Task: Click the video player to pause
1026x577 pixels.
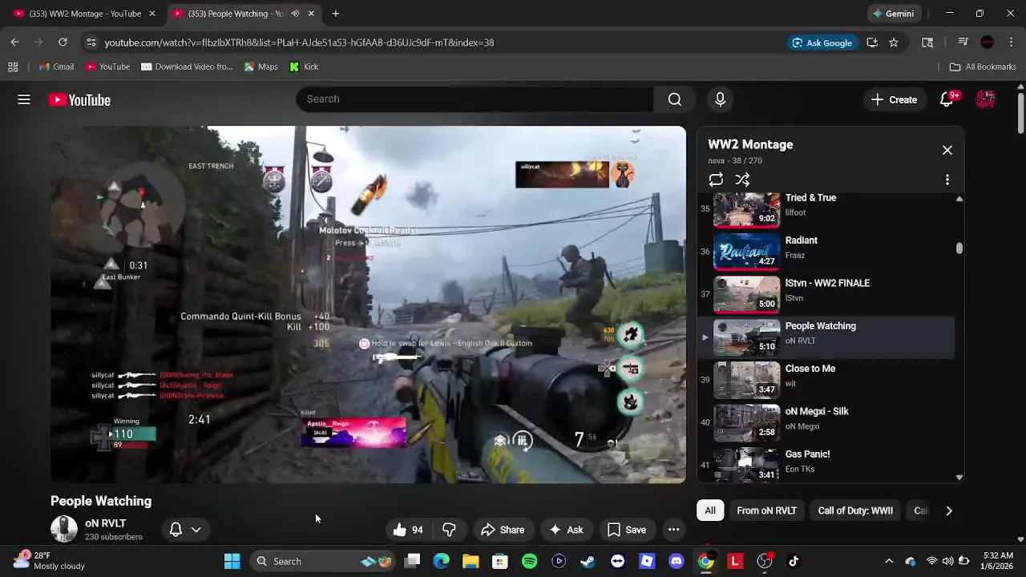Action: 368,305
